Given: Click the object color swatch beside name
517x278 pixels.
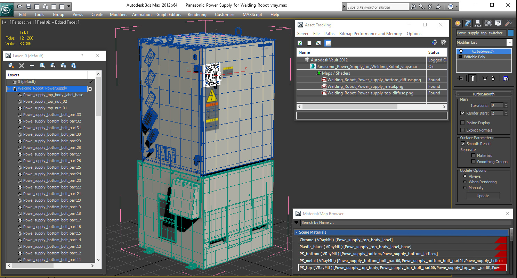Looking at the screenshot, I should click(511, 33).
